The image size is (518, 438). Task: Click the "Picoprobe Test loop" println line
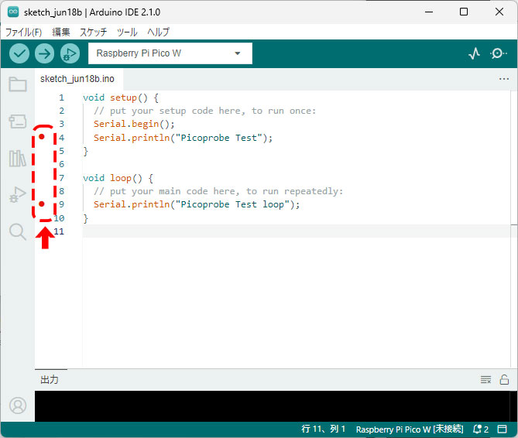coord(197,204)
